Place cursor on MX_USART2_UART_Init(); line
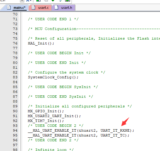This screenshot has width=160, height=151. (x=54, y=116)
